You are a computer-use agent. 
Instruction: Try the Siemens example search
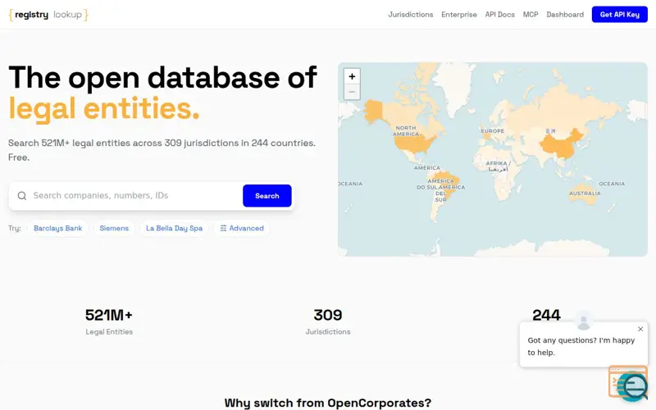click(114, 229)
